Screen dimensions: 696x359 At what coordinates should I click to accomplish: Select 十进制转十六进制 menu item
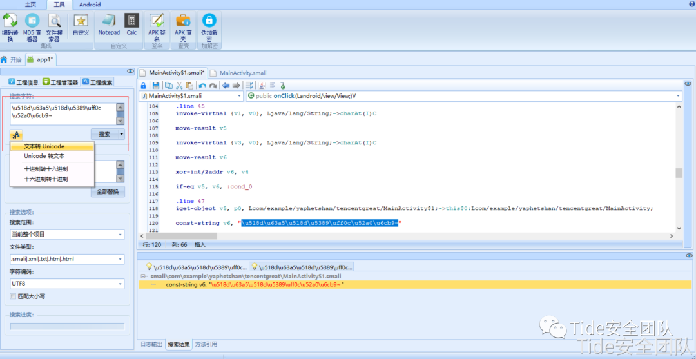52,169
